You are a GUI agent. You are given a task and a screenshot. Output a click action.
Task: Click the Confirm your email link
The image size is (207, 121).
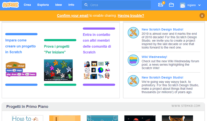[73, 15]
